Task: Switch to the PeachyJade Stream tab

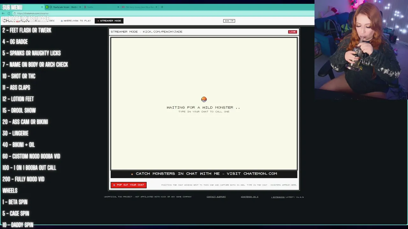Action: pyautogui.click(x=64, y=7)
